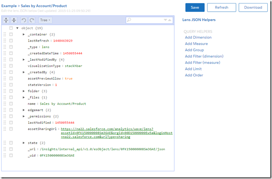The image size is (272, 179).
Task: Go to previous search result arrow
Action: point(169,20)
